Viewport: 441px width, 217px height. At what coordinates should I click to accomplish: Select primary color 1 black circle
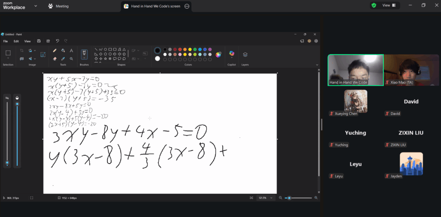[x=158, y=50]
